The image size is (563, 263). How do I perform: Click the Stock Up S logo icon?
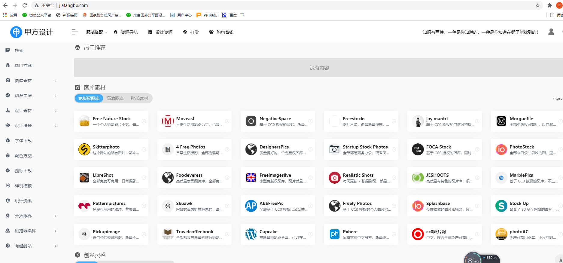pyautogui.click(x=501, y=206)
